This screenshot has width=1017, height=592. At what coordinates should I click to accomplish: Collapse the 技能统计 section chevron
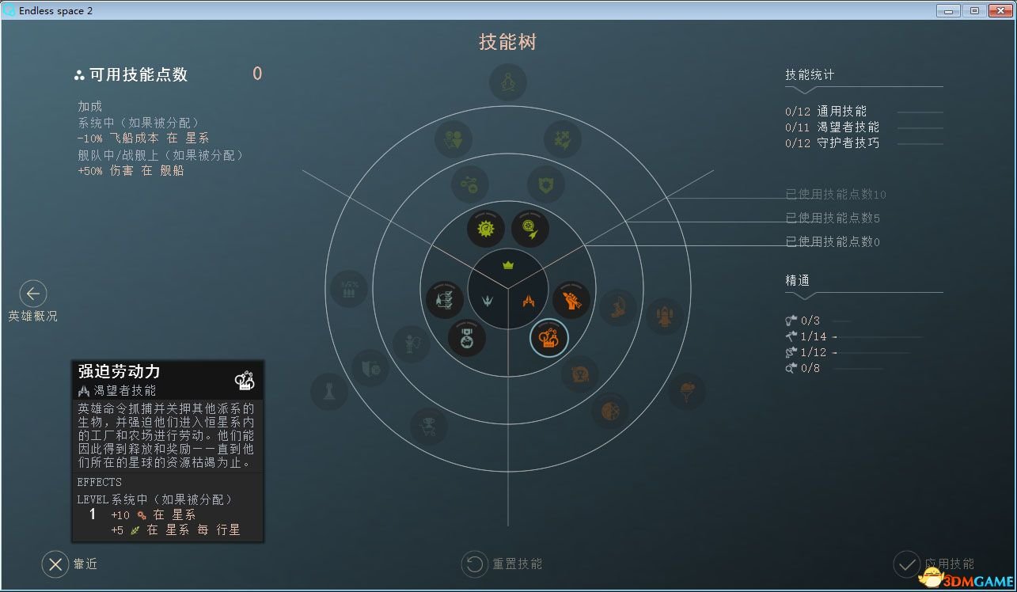(803, 89)
